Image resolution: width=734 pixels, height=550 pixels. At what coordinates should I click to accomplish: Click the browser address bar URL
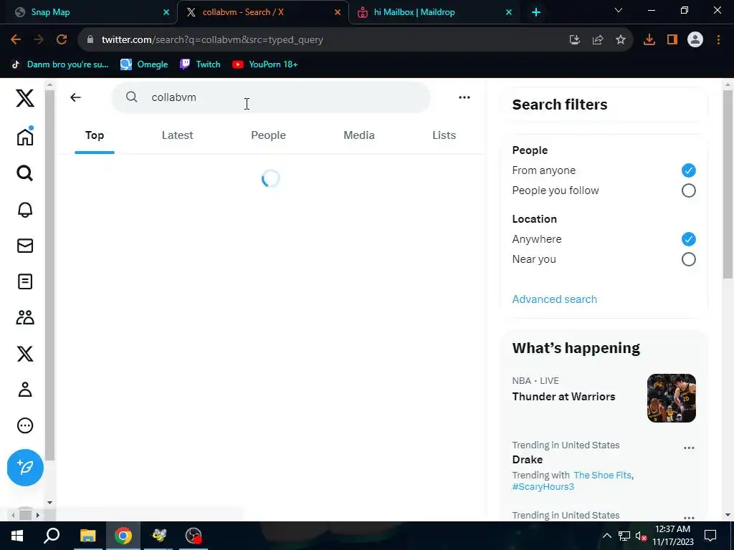[212, 40]
